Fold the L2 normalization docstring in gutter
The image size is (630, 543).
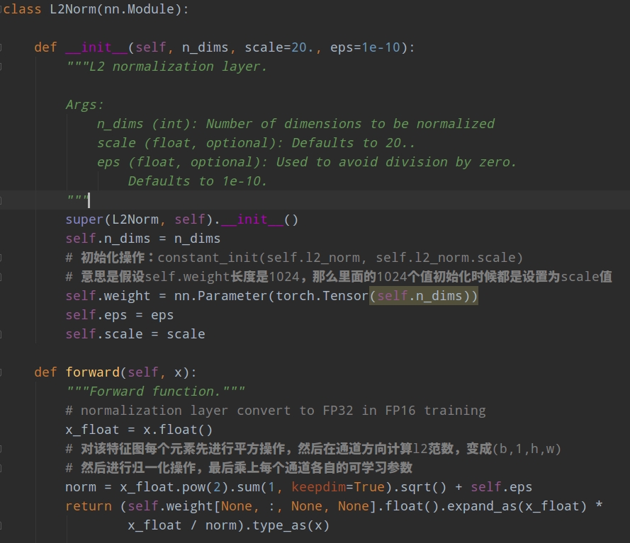point(1,67)
